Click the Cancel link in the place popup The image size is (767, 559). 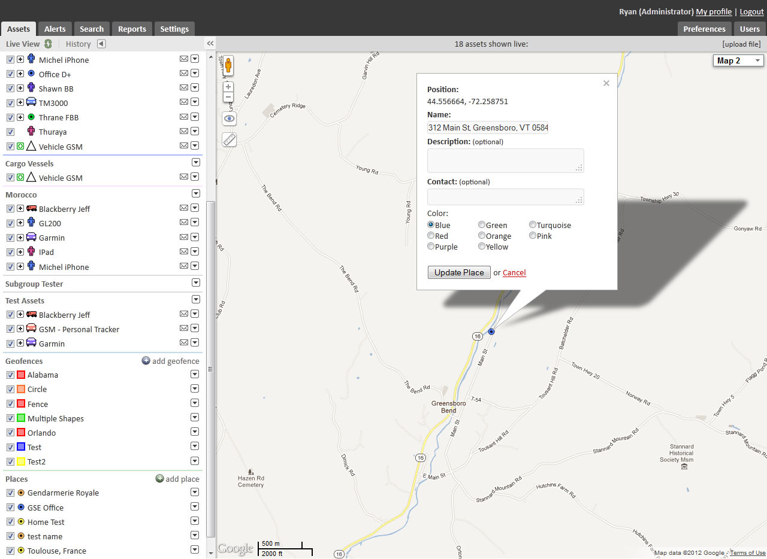(514, 272)
